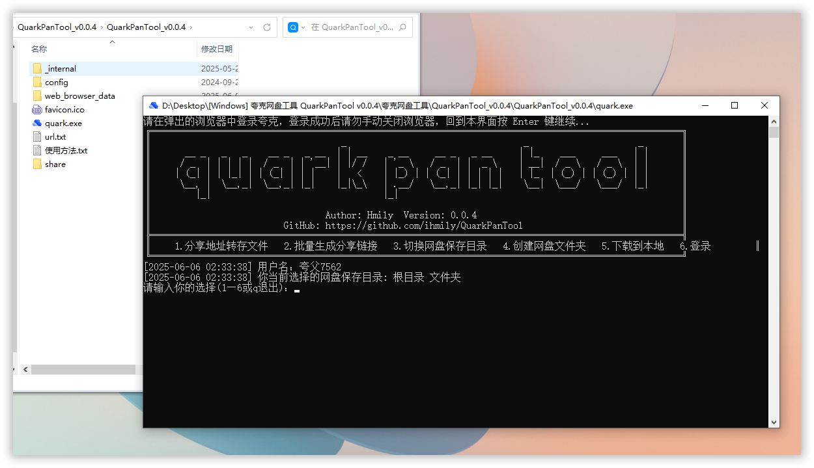Select the web_browser_data folder icon
Viewport: 814px width, 468px height.
click(x=37, y=96)
